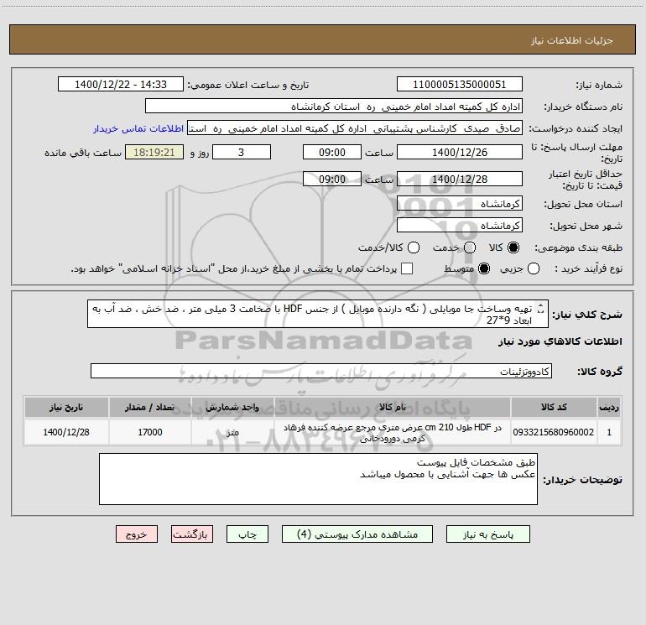This screenshot has width=646, height=625.
Task: Click the table date cell 1400/12/28
Action: (x=66, y=432)
